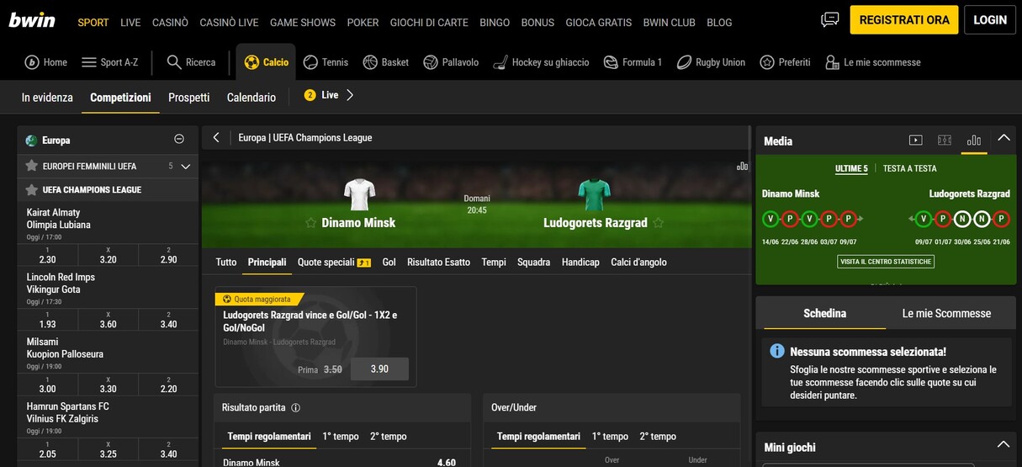The image size is (1022, 467).
Task: Open Quote speciali market tab
Action: (x=334, y=263)
